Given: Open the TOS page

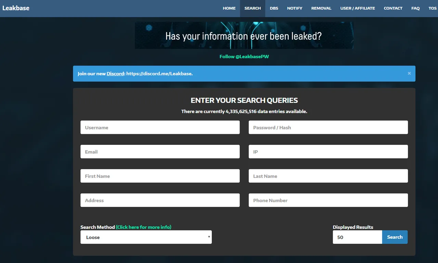Looking at the screenshot, I should tap(433, 8).
